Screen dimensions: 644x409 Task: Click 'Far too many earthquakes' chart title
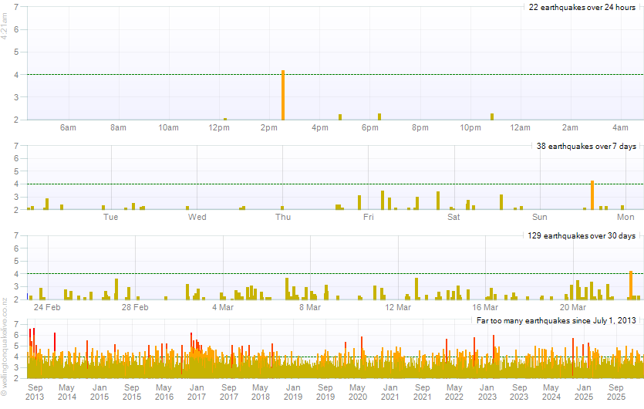556,320
